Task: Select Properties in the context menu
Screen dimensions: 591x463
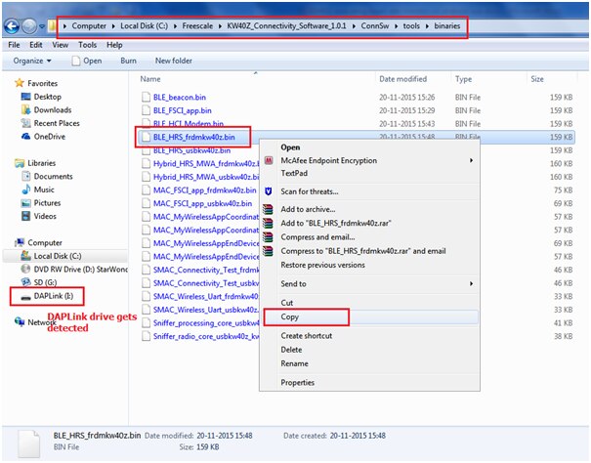Action: [x=298, y=382]
